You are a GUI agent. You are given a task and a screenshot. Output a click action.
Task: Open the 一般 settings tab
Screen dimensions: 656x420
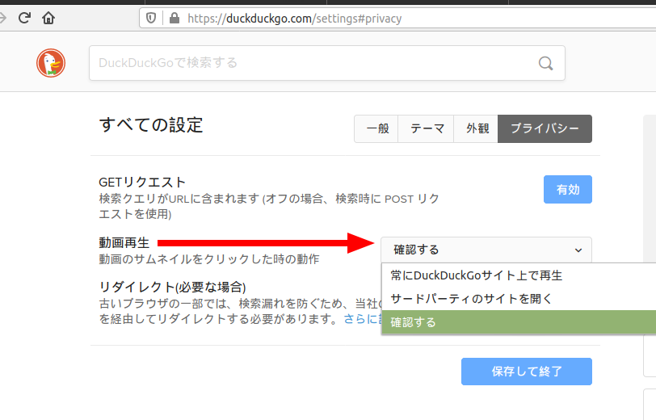376,129
